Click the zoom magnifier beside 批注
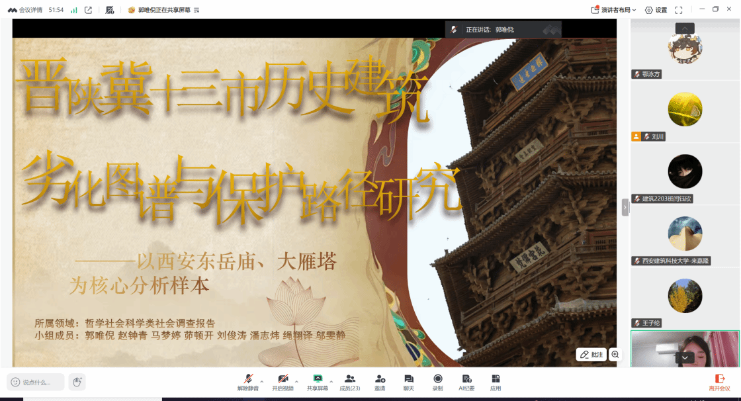 pos(615,355)
